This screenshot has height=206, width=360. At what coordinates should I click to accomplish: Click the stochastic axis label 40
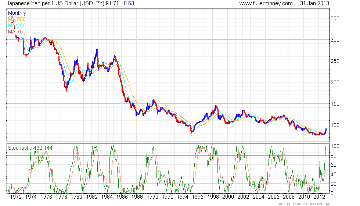334,174
